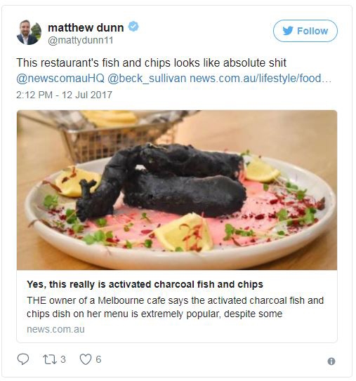Click the reply speech bubble icon
This screenshot has width=356, height=381.
coord(23,359)
